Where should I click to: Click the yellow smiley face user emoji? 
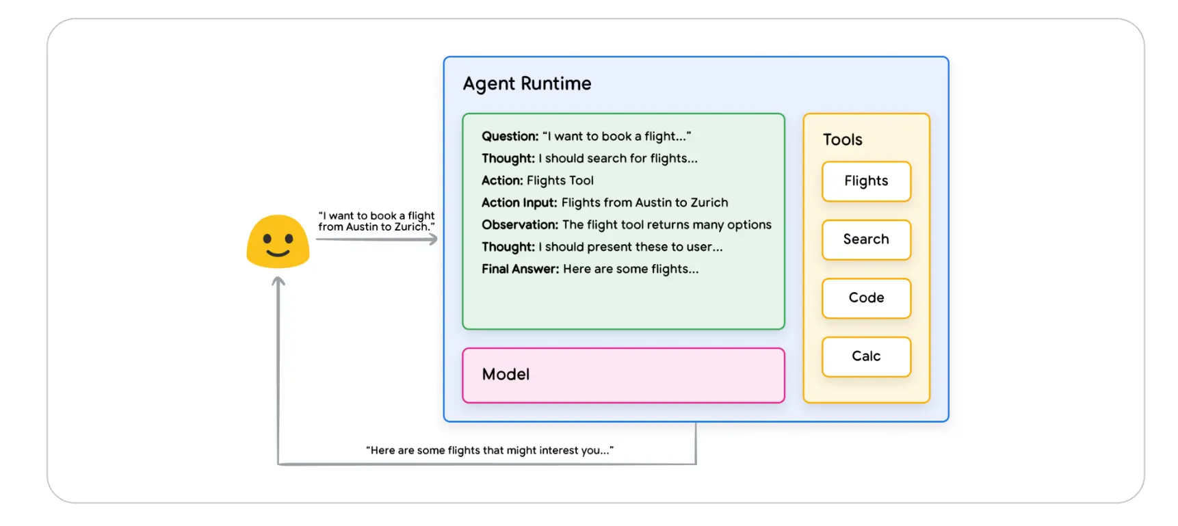[278, 241]
